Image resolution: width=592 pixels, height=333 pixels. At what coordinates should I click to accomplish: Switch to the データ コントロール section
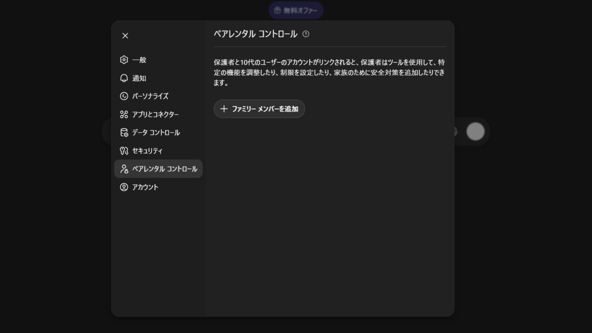[156, 133]
